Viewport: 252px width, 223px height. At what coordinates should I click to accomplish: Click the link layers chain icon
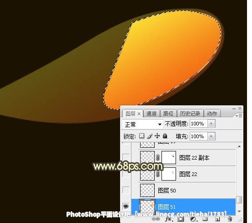(156, 219)
